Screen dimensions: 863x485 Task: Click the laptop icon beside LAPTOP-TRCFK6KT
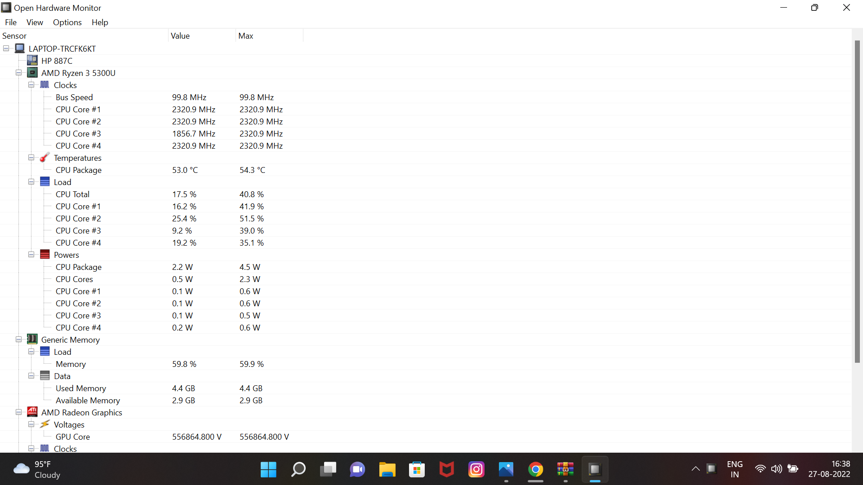pos(19,48)
